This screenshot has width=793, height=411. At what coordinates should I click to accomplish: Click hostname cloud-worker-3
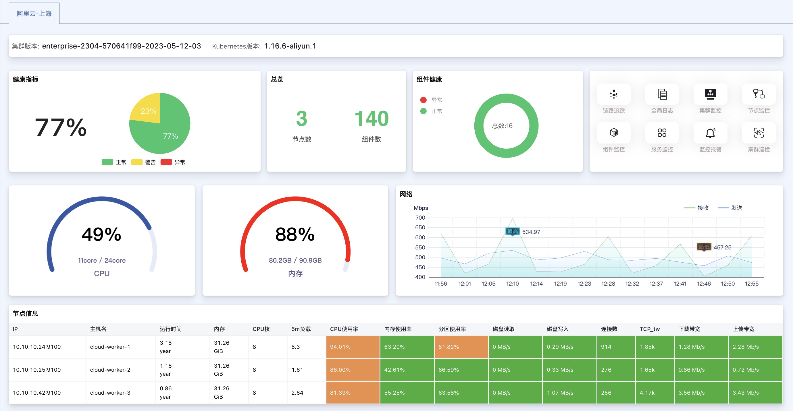point(110,393)
